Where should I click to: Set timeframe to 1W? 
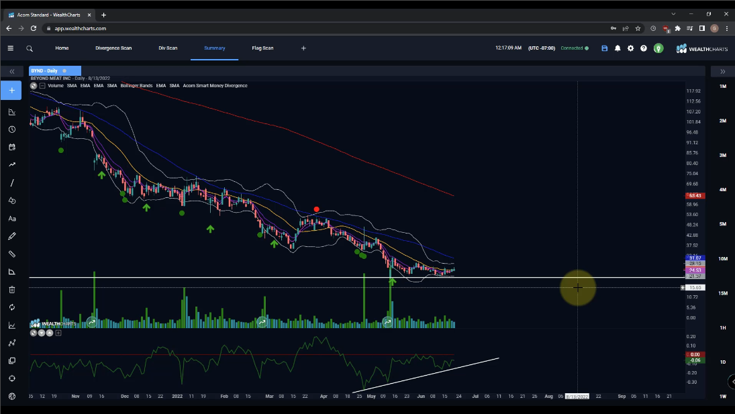[723, 396]
